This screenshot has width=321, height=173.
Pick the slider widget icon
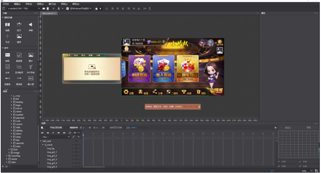pyautogui.click(x=19, y=78)
